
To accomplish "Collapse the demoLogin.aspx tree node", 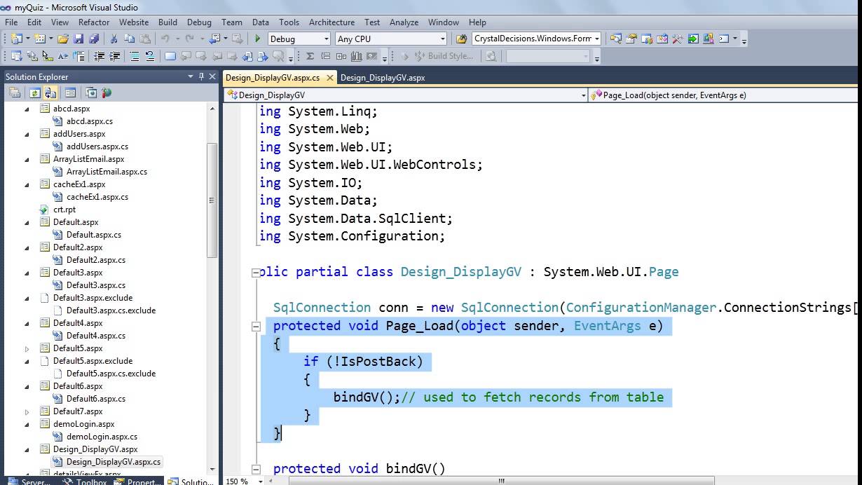I will point(27,424).
